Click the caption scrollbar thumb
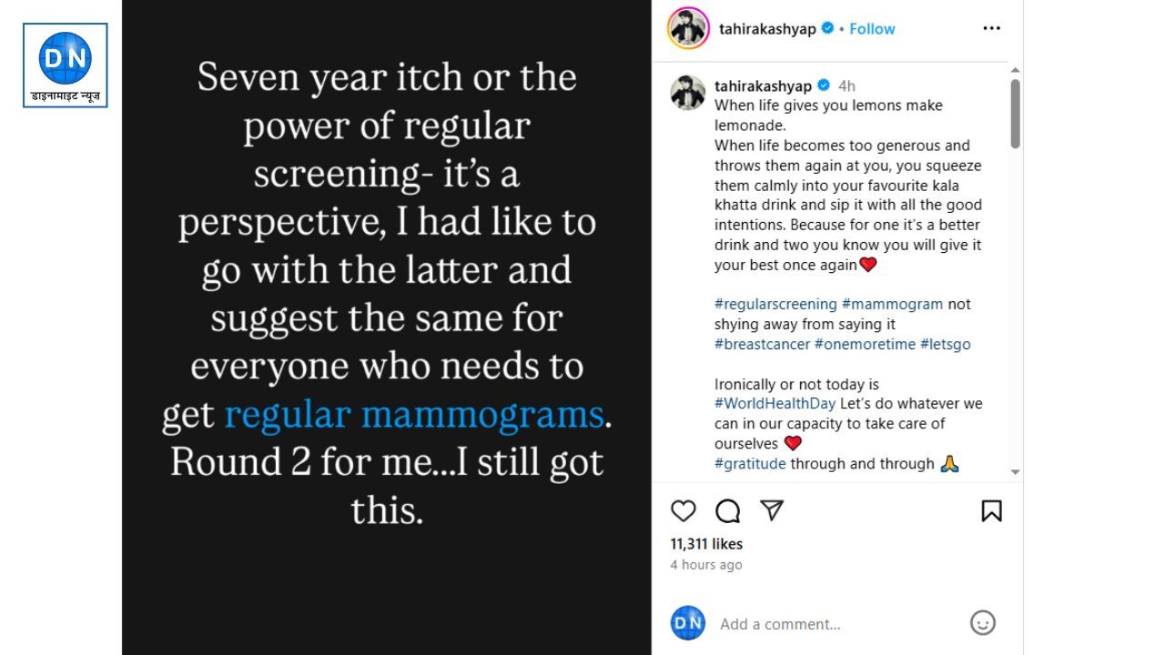 1015,114
